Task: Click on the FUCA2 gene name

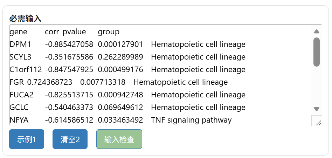Action: click(x=22, y=95)
